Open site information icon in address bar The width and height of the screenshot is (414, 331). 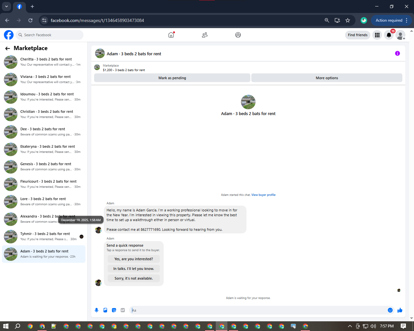click(44, 20)
